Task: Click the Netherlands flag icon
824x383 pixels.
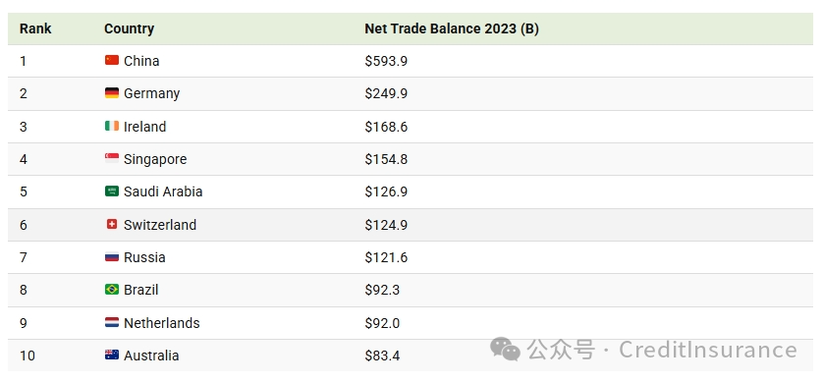Action: click(x=111, y=322)
